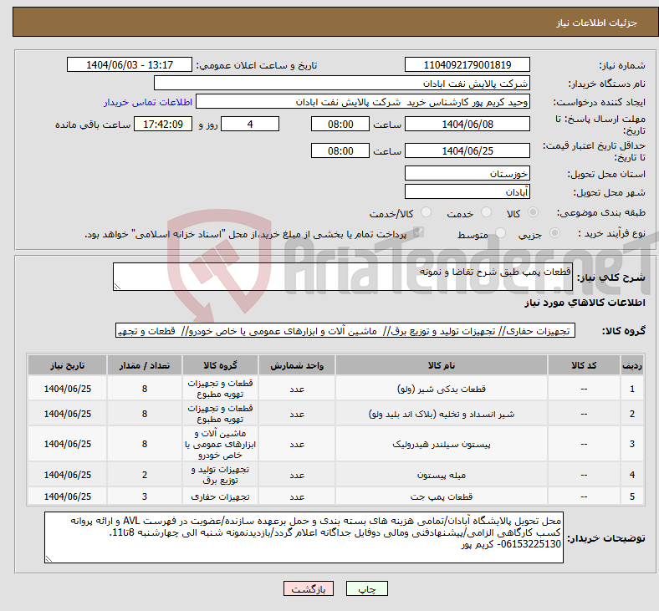Click the بازگشت back button
The height and width of the screenshot is (611, 659).
[x=309, y=589]
